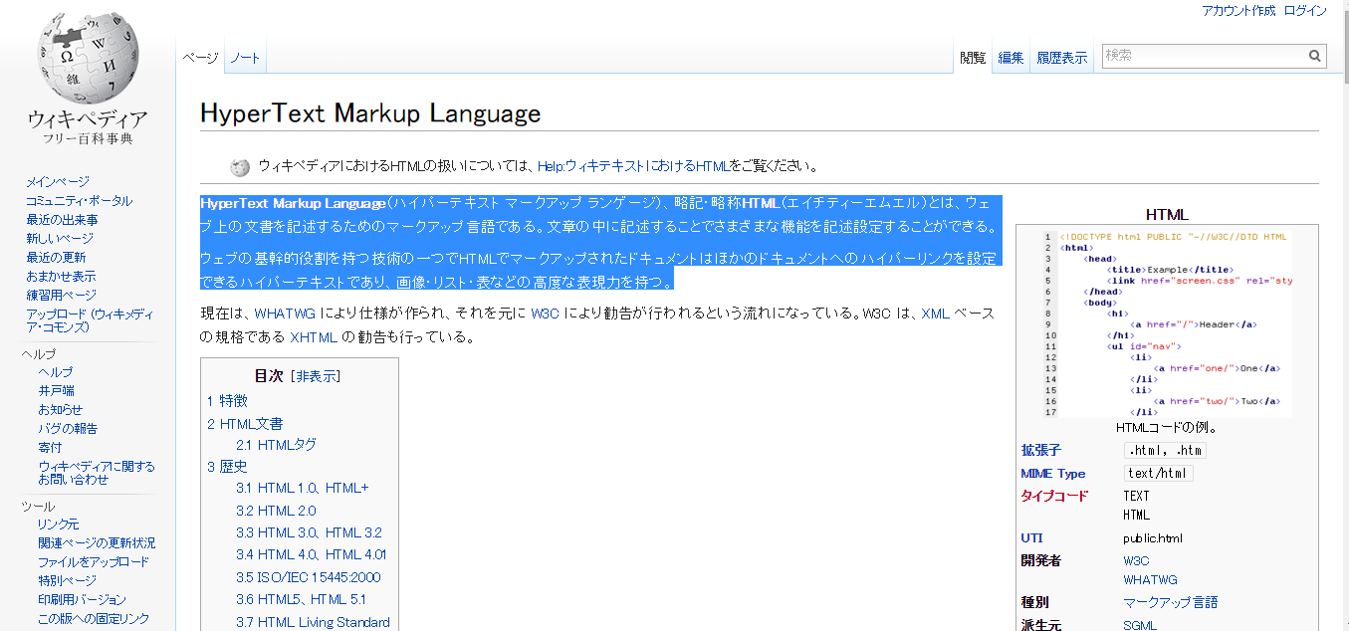Jump to contents entry 3.1 HTML 1.0、HTML+

[x=303, y=488]
